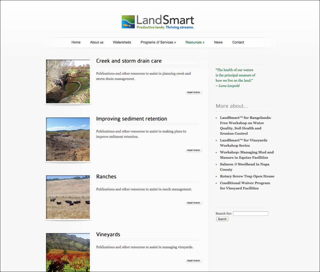Open the Ranches heading link
This screenshot has width=320, height=272.
click(x=106, y=176)
